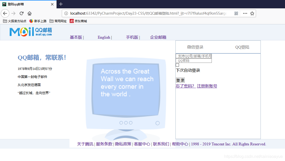Open the 客服中心 footer link
Screen dimensions: 285x161
click(142, 144)
